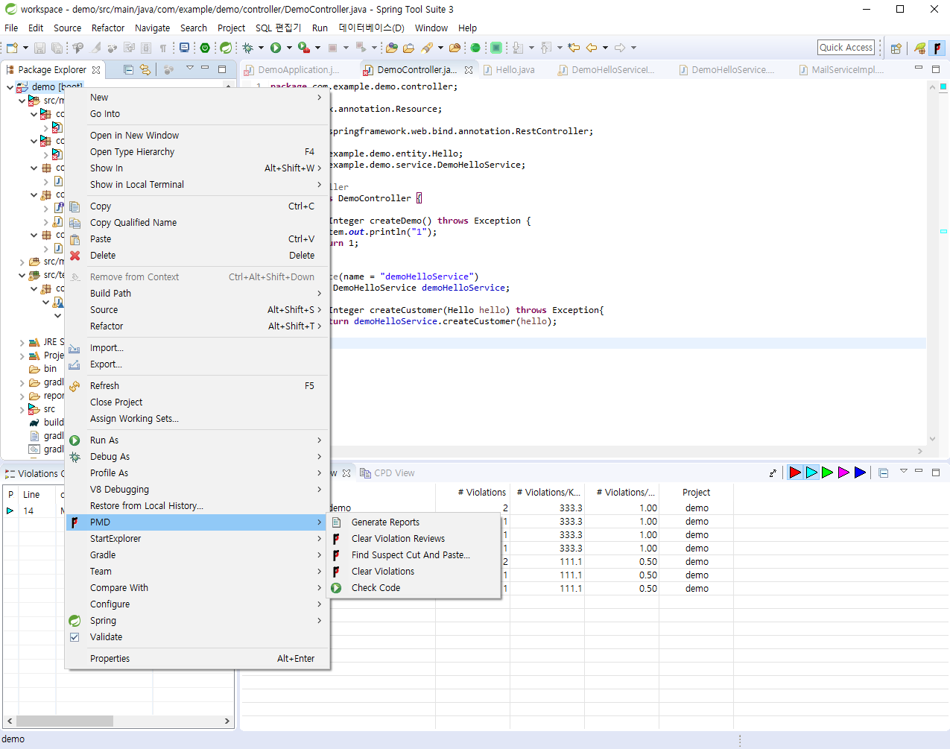Screen dimensions: 950x749
Task: Open the CPD View tab
Action: click(387, 473)
